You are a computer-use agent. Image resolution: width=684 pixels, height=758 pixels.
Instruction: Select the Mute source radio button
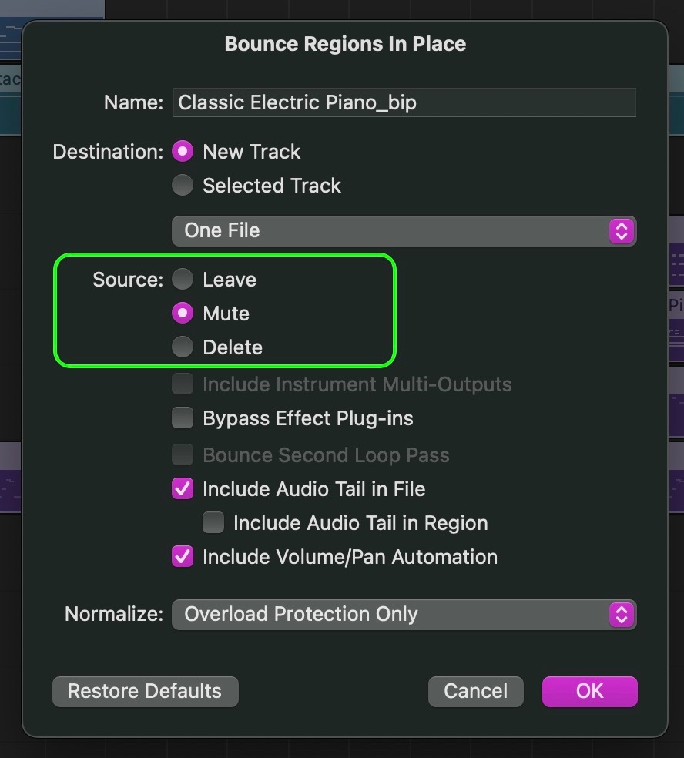click(183, 314)
